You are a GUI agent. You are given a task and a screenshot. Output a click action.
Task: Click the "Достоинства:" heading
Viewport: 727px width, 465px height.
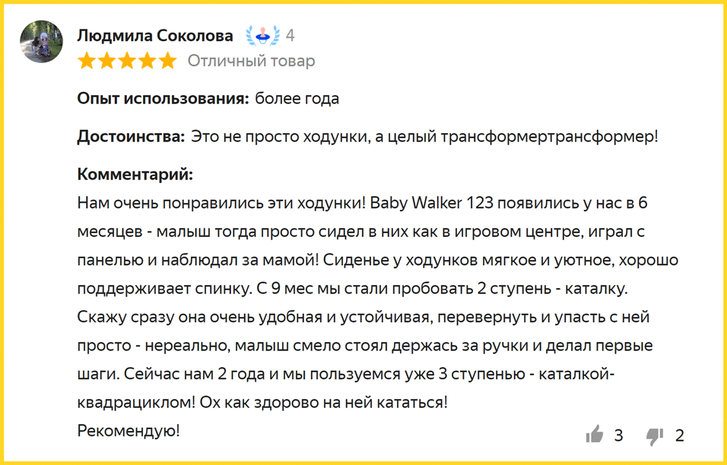point(131,137)
